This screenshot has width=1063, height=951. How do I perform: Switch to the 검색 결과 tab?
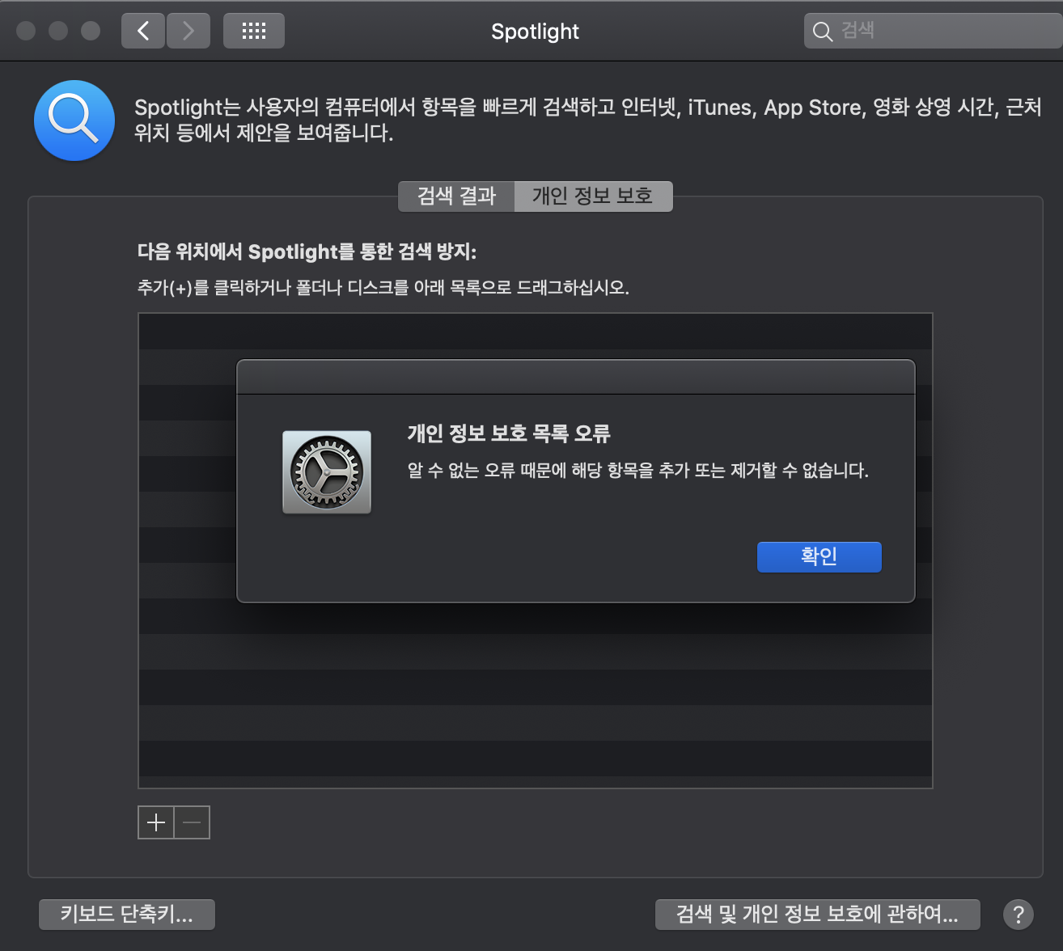click(x=456, y=197)
